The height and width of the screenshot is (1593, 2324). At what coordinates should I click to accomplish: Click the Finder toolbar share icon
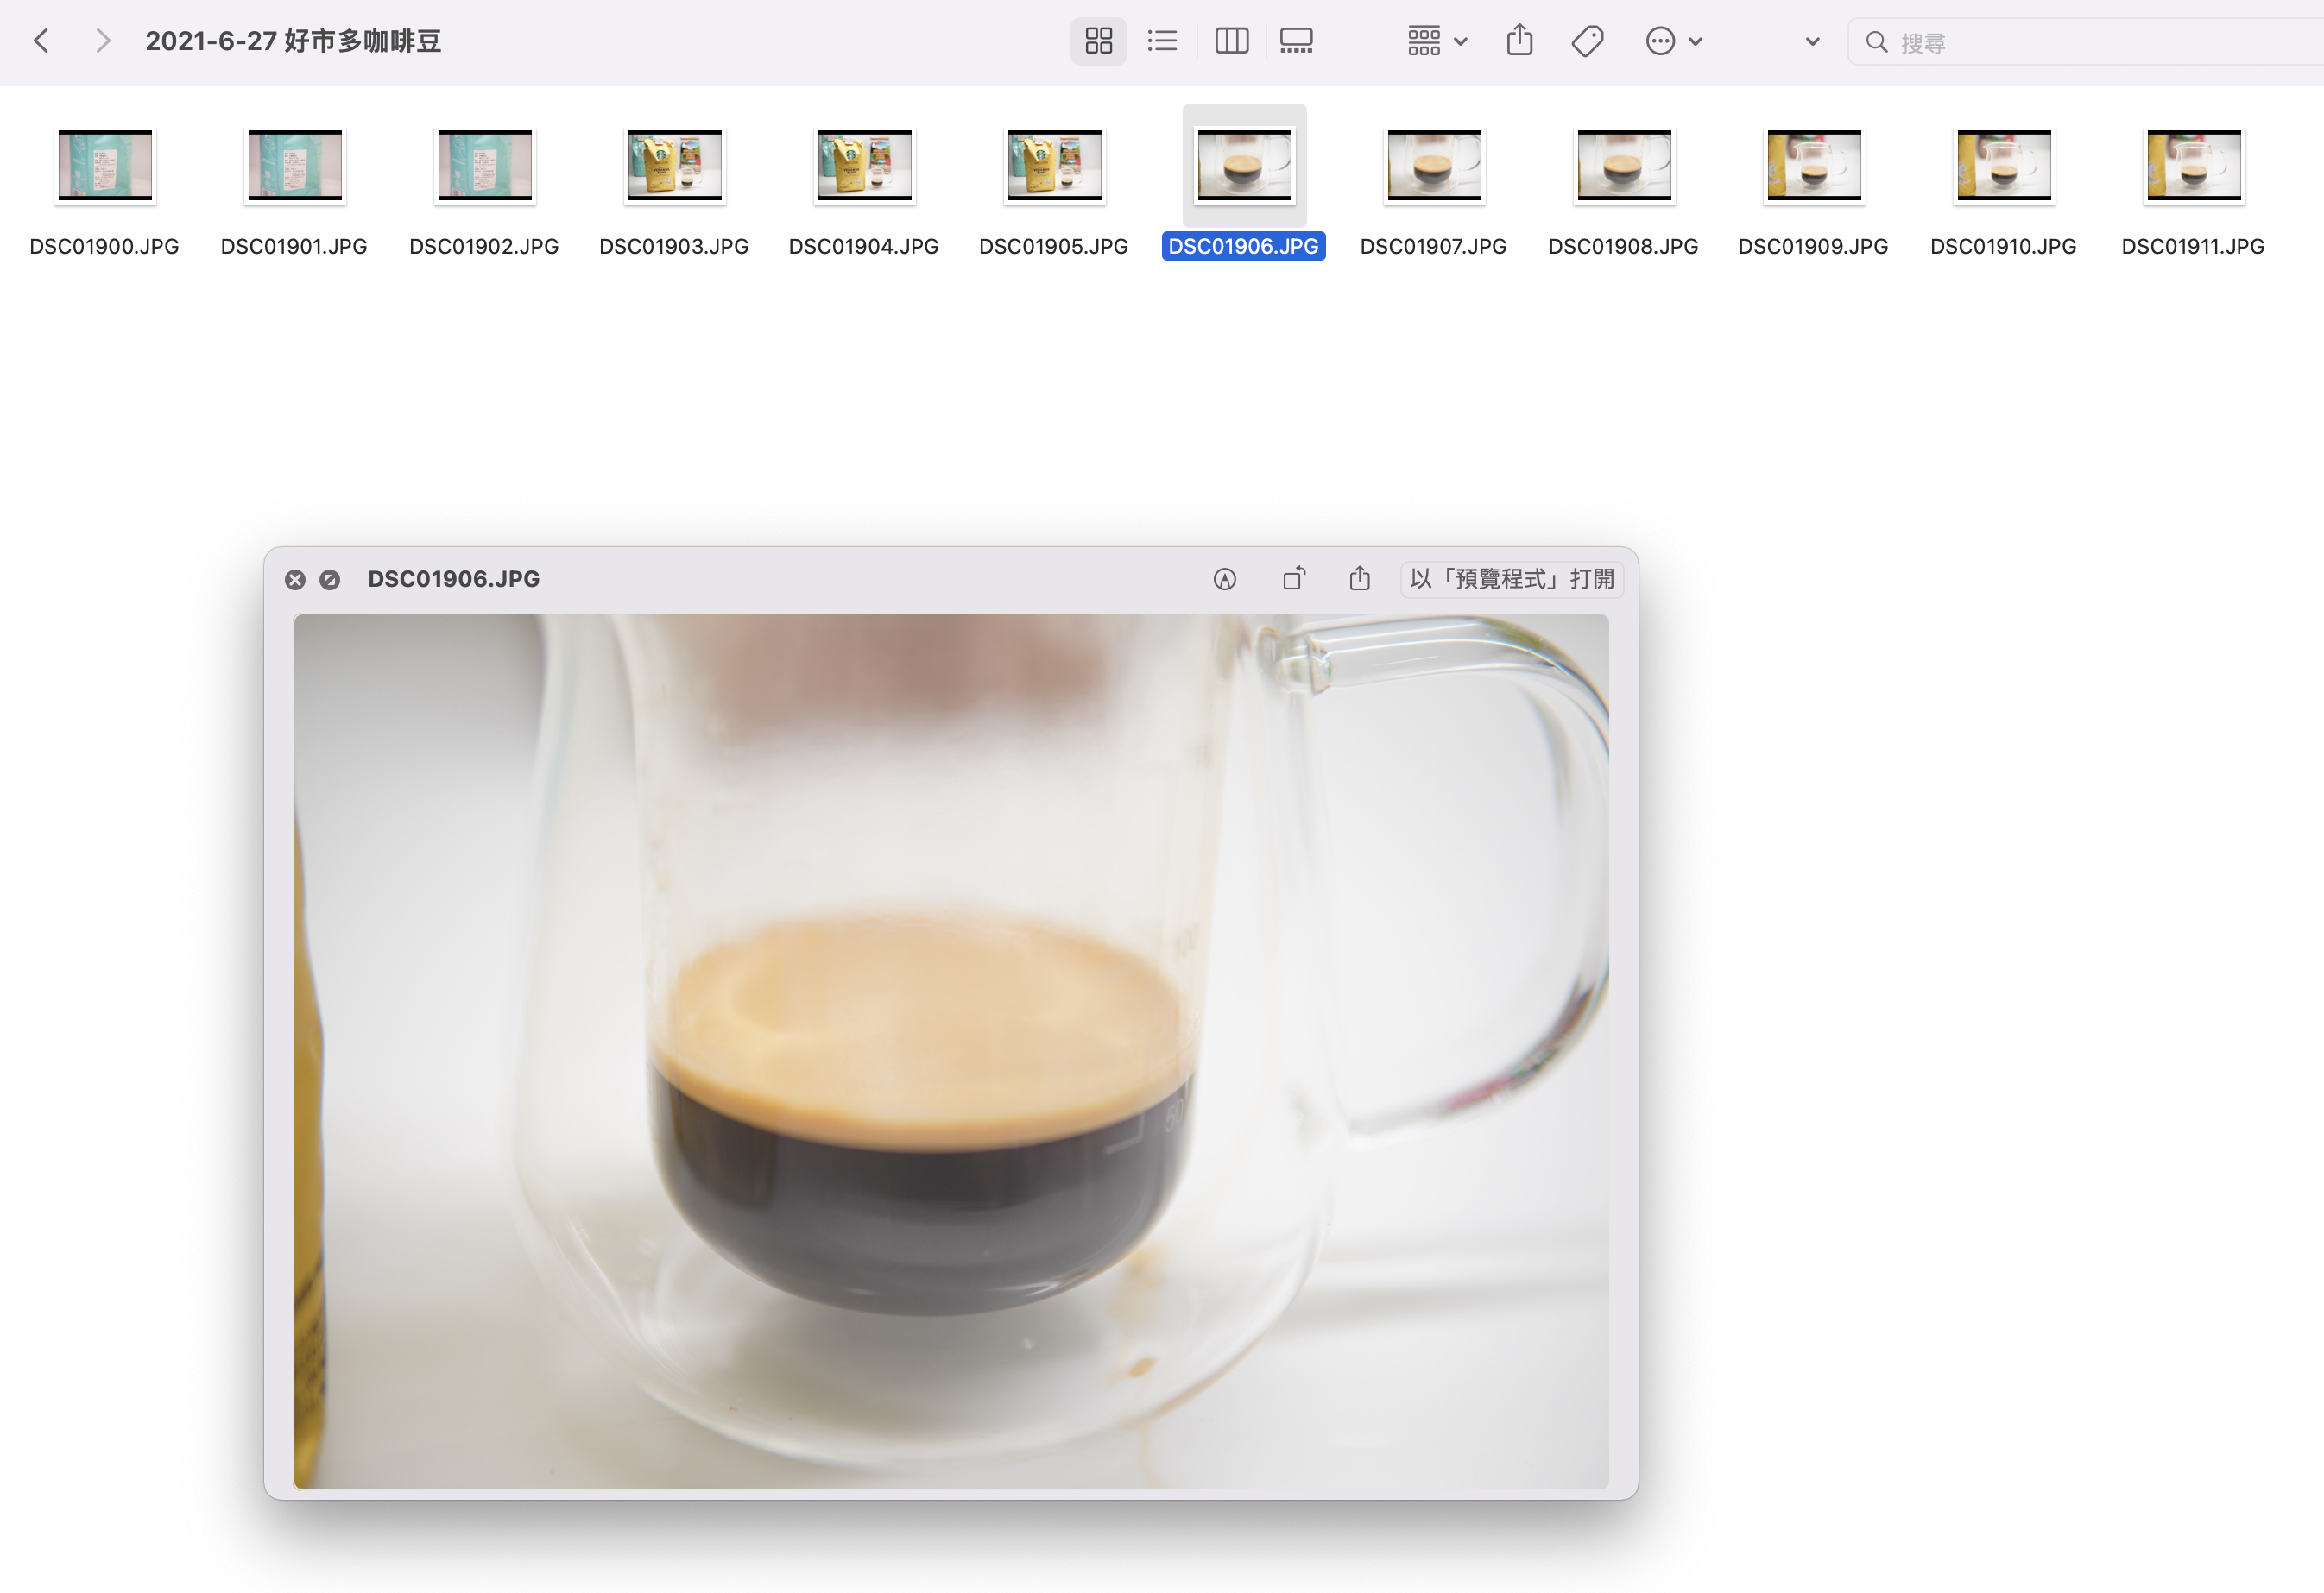pos(1519,41)
